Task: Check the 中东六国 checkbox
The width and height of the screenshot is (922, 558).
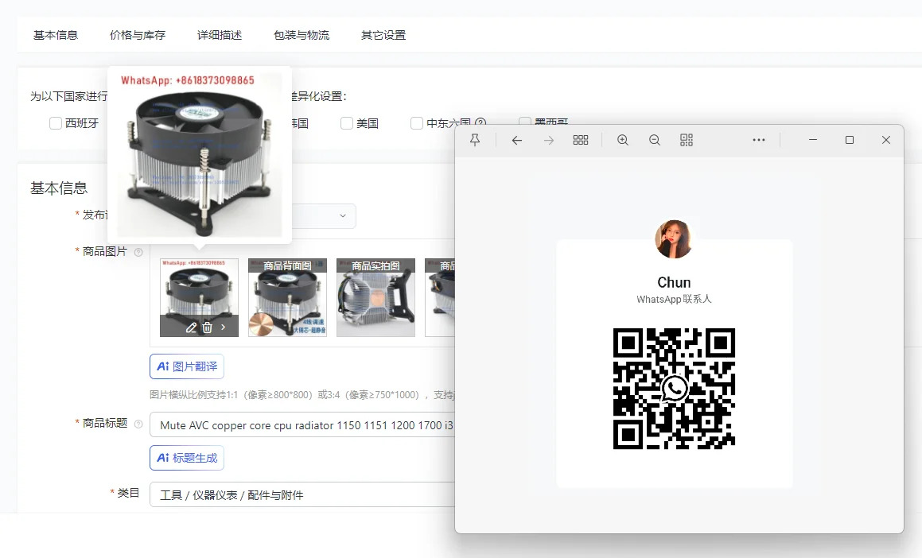Action: point(417,123)
